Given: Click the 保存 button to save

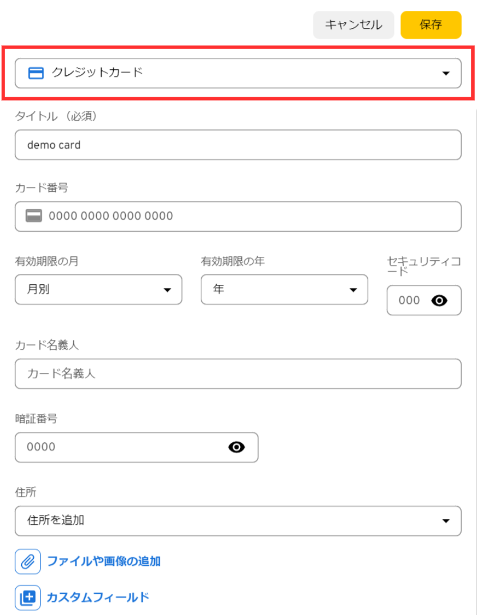Looking at the screenshot, I should (x=431, y=25).
